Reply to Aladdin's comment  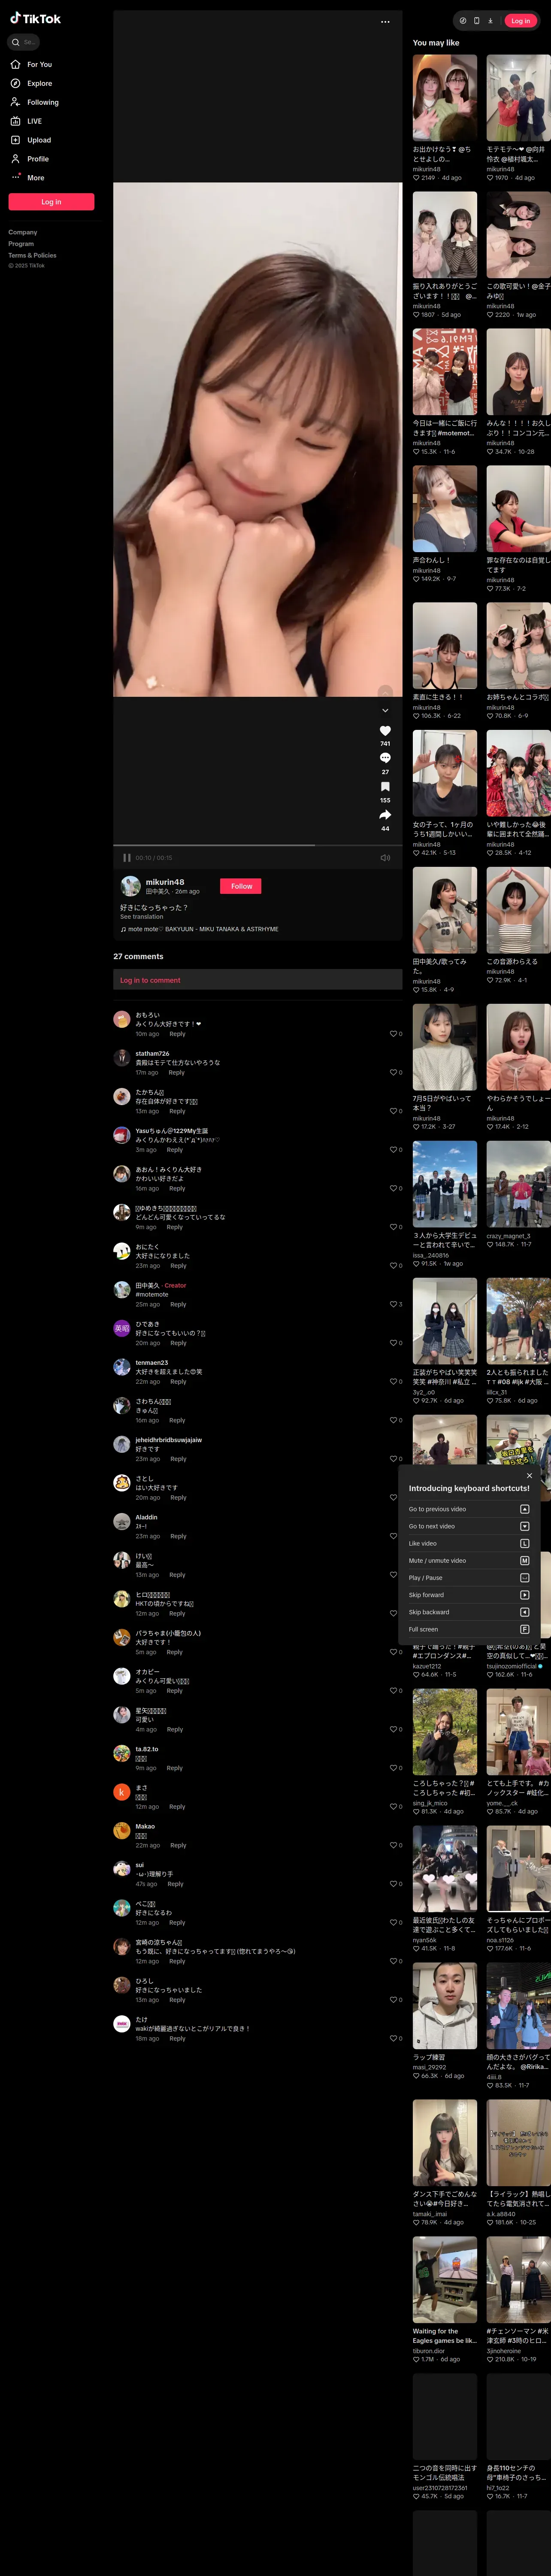tap(178, 1537)
